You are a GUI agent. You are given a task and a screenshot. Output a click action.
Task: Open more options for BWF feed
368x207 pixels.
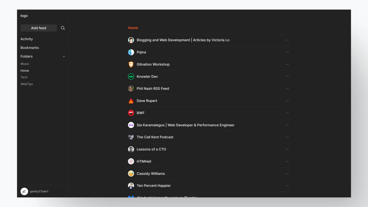click(x=287, y=113)
